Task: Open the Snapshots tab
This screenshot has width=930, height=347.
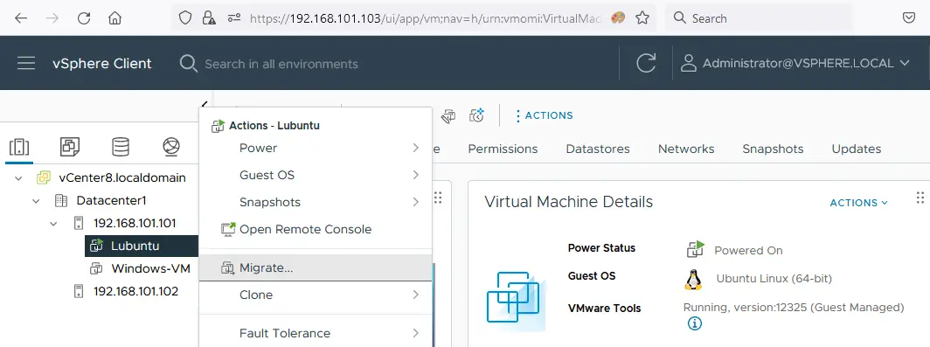Action: coord(773,149)
